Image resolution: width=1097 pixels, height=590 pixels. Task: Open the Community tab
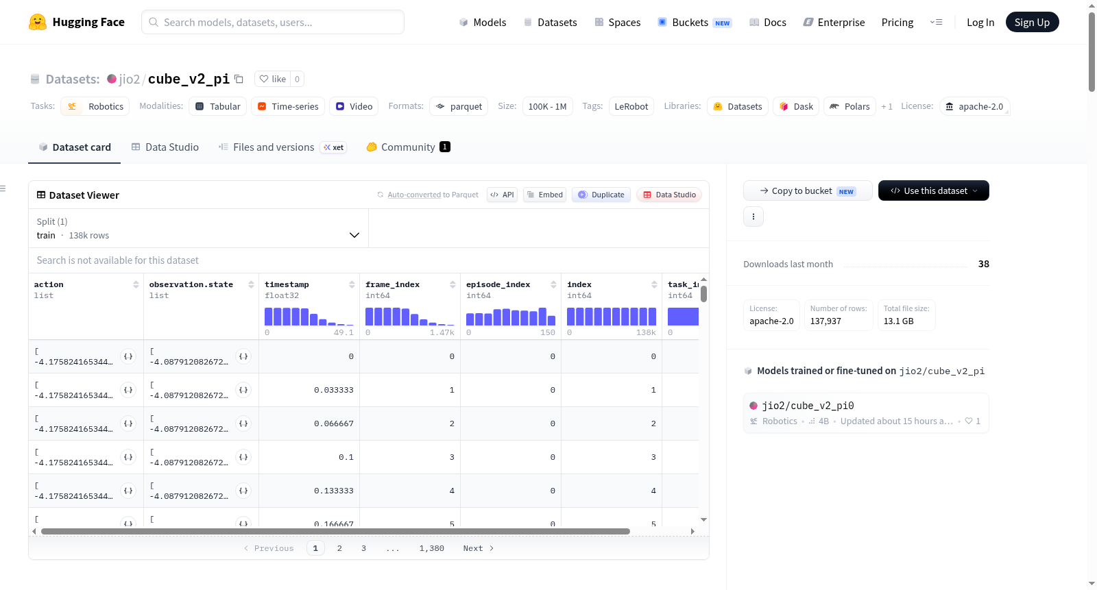point(408,147)
